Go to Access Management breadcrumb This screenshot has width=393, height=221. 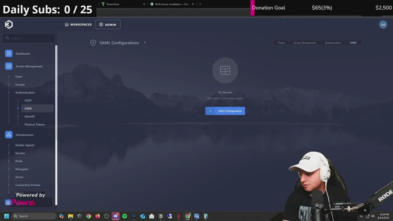[x=305, y=43]
